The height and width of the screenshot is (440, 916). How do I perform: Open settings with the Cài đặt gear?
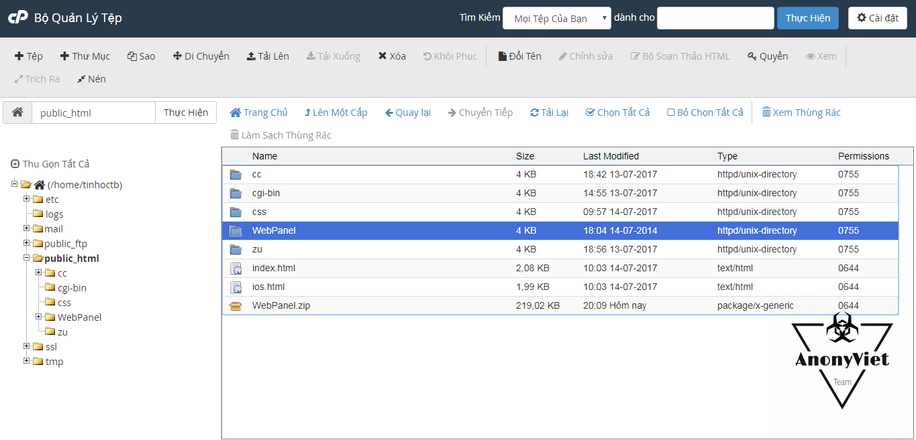pos(877,17)
